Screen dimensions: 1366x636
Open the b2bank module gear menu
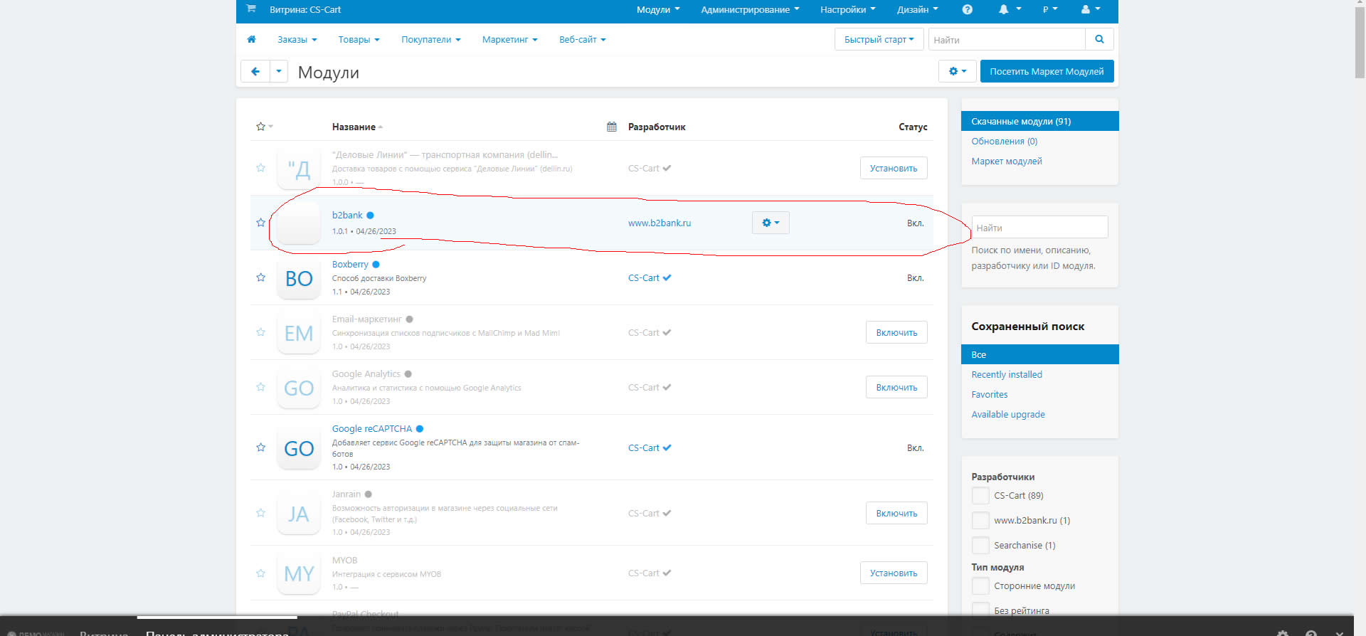[x=771, y=223]
